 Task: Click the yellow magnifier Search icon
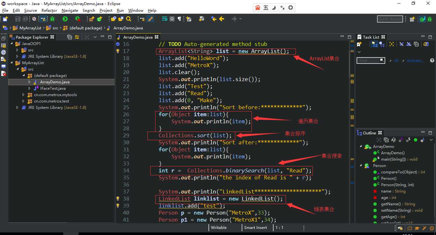coord(129,19)
